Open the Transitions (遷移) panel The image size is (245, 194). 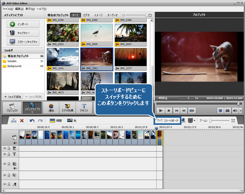click(51, 108)
